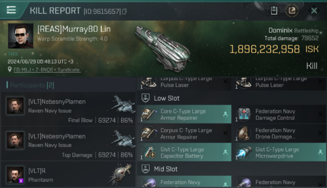Select the Federation Navy Damage Control icon
This screenshot has width=327, height=188.
(x=243, y=114)
